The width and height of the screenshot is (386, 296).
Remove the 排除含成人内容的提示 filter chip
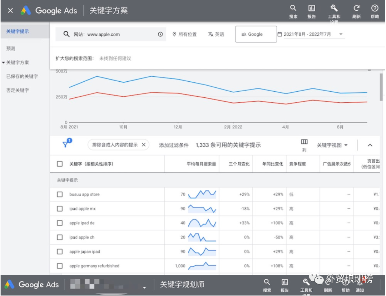(x=144, y=145)
